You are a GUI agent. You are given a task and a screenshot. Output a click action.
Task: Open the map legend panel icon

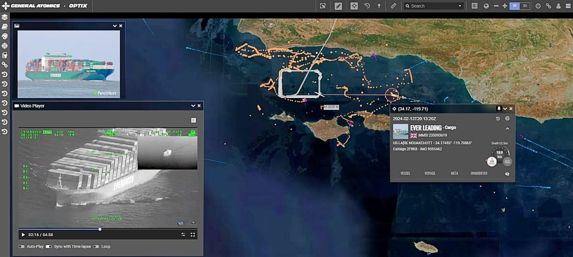coord(474,6)
